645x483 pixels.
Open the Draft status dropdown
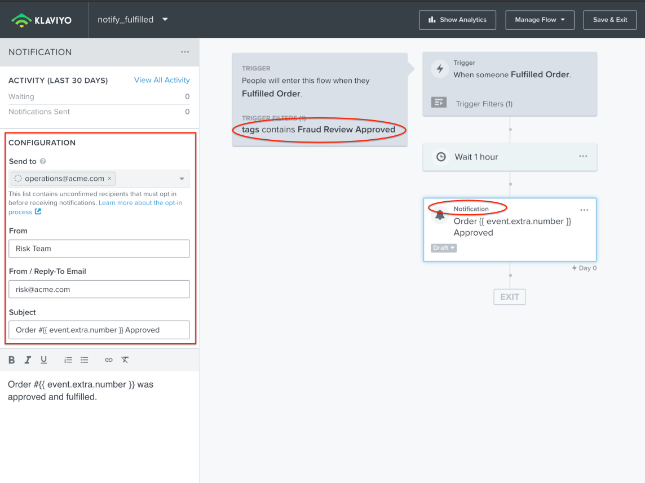(x=443, y=248)
